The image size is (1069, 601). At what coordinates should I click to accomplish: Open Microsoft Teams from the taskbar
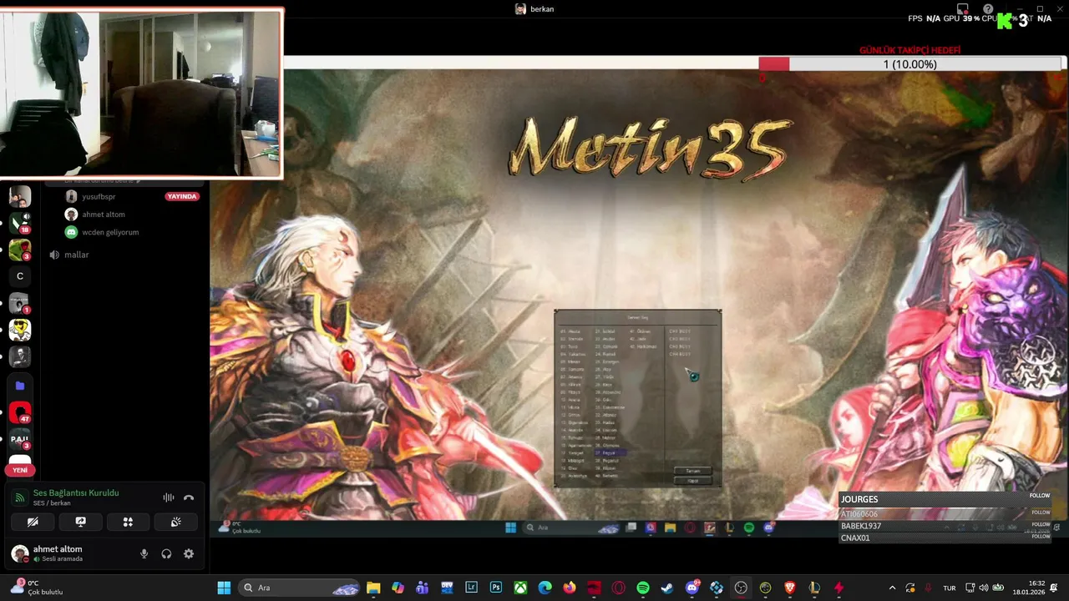(423, 588)
